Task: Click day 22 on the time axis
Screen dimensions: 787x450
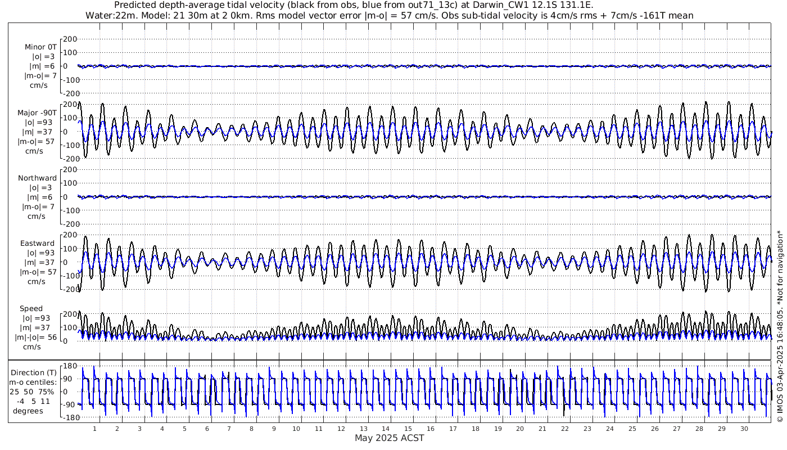Action: (565, 429)
